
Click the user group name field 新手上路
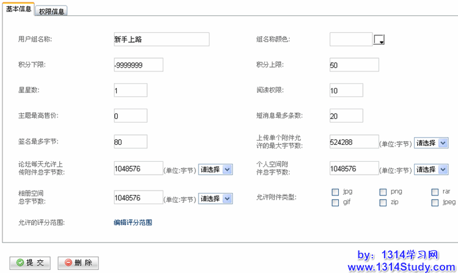click(161, 40)
